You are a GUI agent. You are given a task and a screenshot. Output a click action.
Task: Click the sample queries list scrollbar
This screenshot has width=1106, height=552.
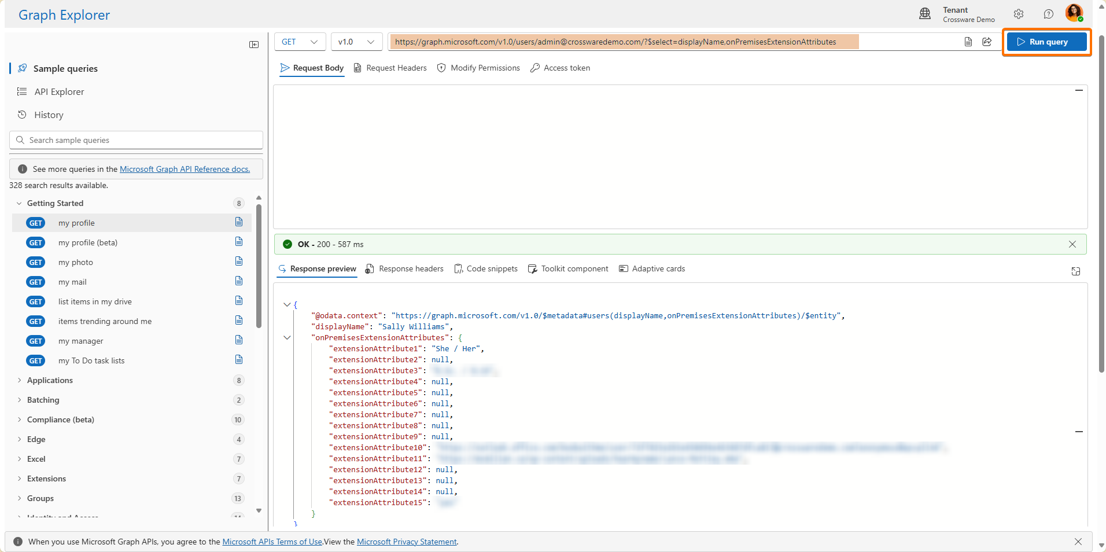(x=259, y=266)
